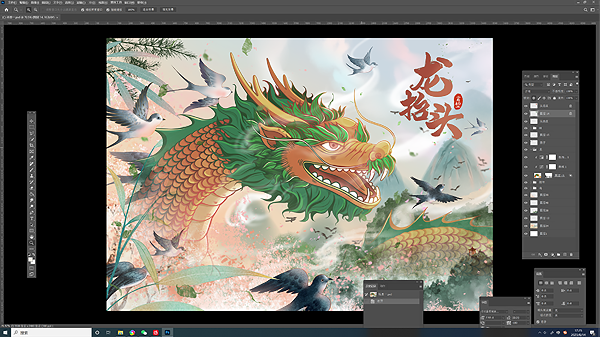Toggle Quick Mask mode in the toolbox
Viewport: 600px width, 337px height.
click(x=31, y=269)
